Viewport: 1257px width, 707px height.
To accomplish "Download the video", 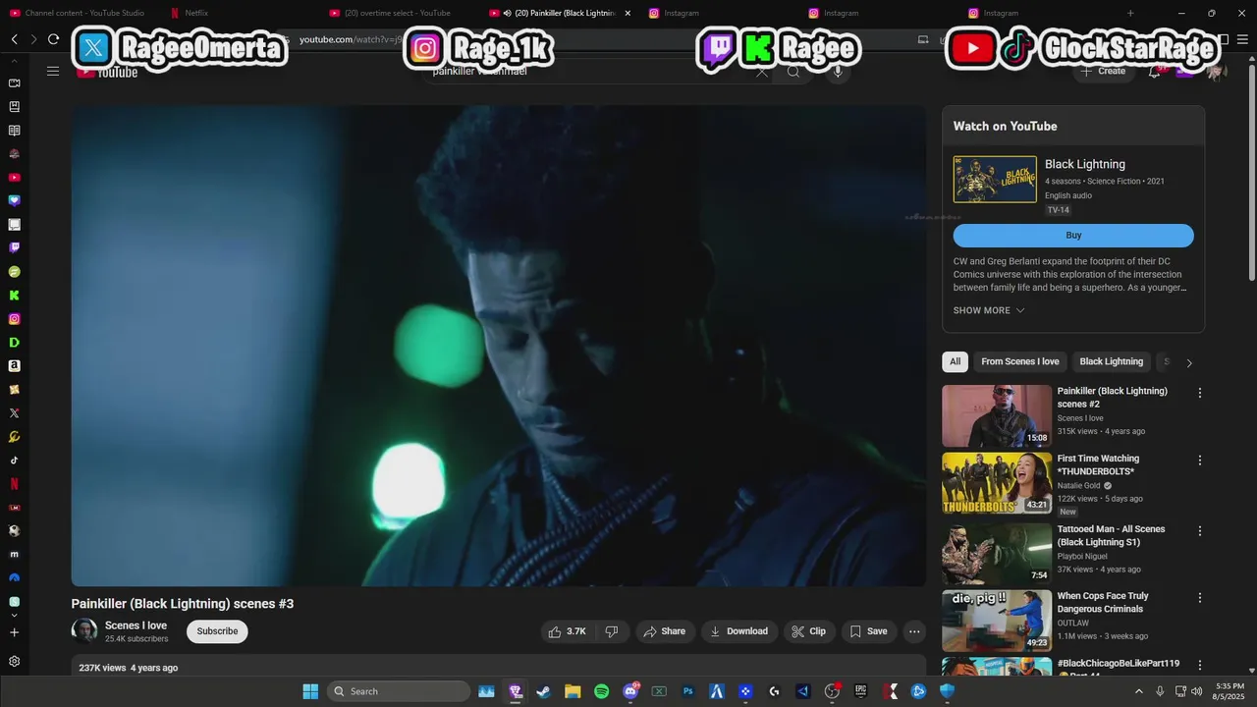I will 739,631.
